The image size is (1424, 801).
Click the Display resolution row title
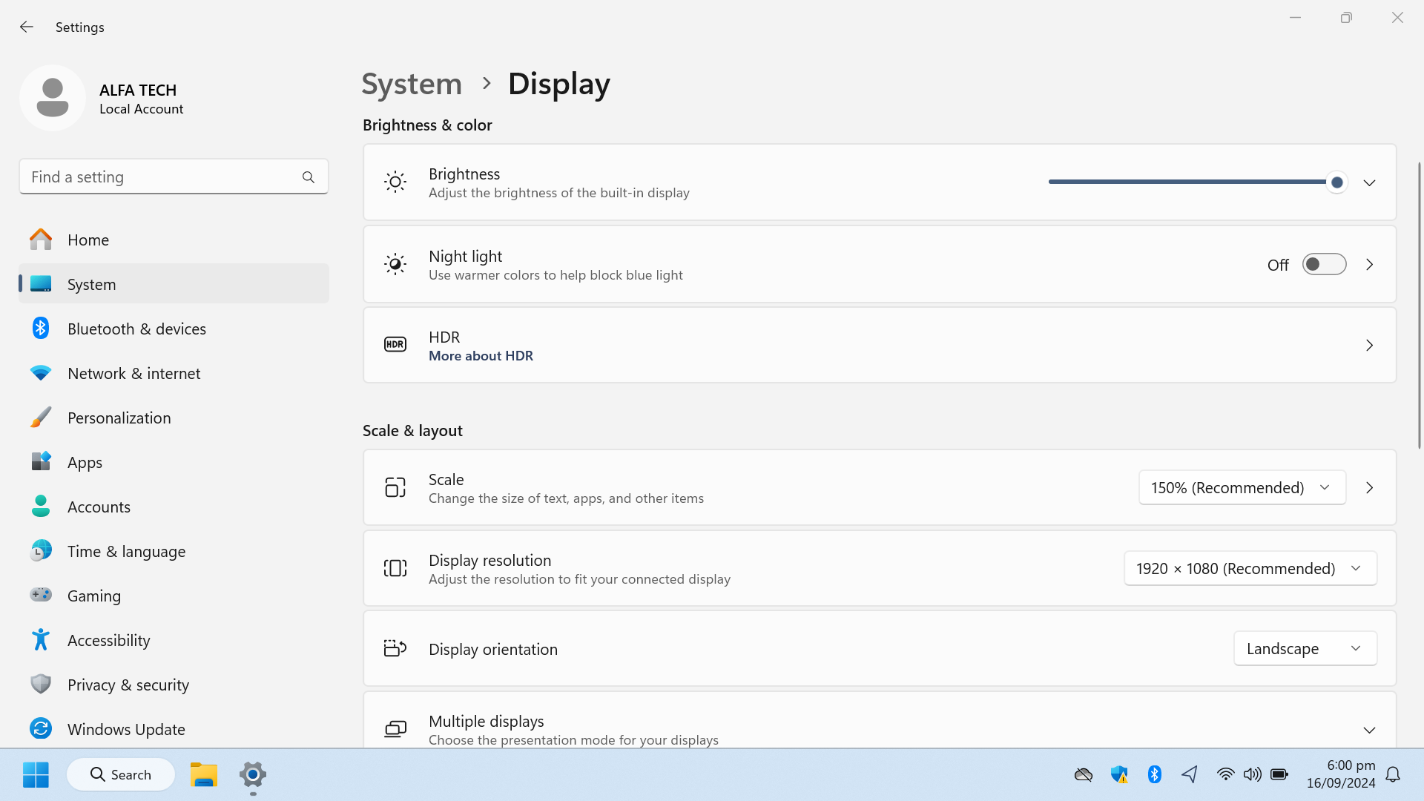pos(489,561)
